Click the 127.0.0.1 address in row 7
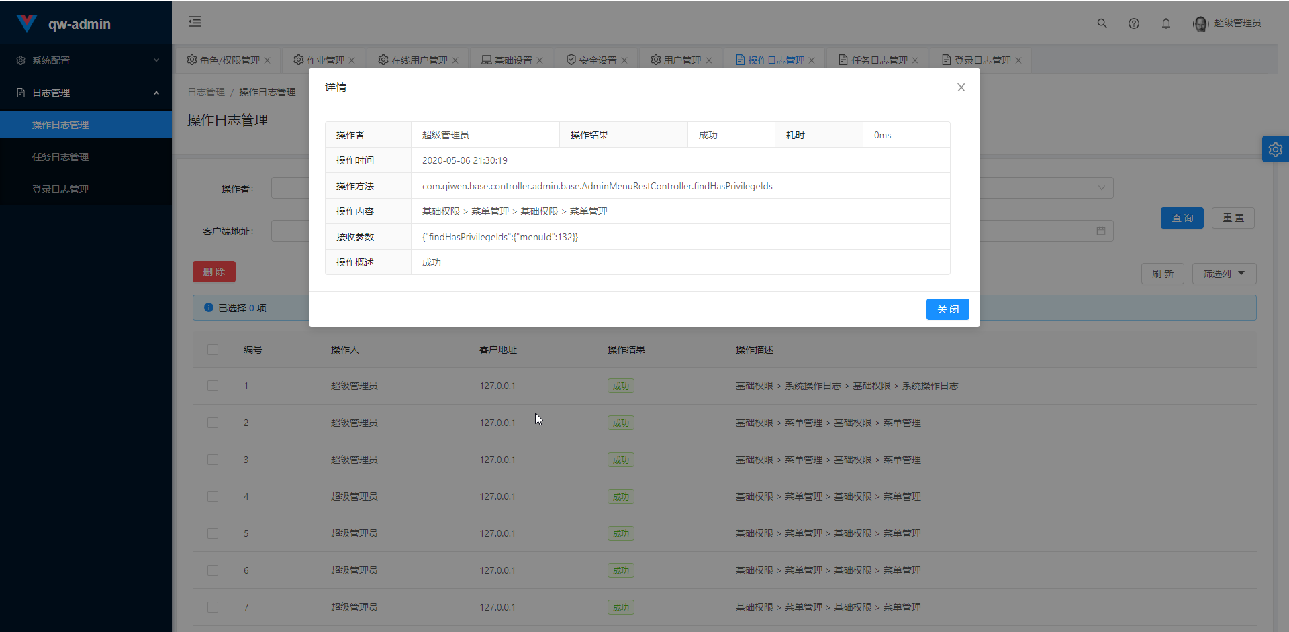Screen dimensions: 1289x632 (497, 607)
